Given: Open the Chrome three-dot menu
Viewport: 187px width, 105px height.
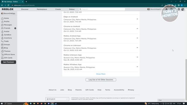Looking at the screenshot, I should (x=185, y=5).
